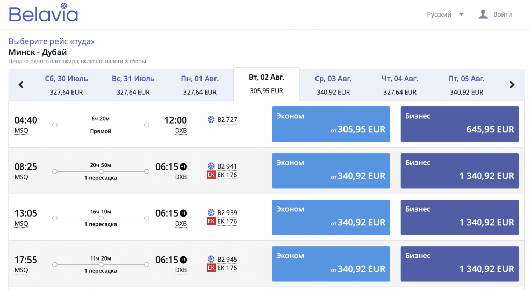This screenshot has height=290, width=531.
Task: Open flight number B2 941 details
Action: click(227, 166)
